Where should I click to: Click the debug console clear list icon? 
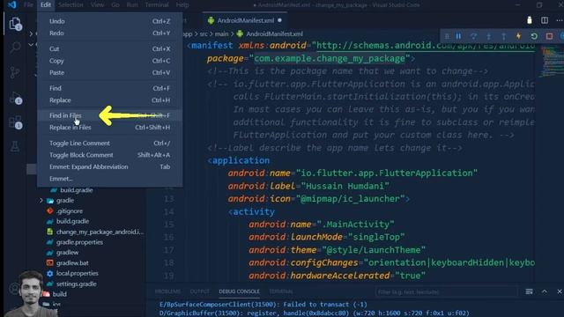click(529, 291)
